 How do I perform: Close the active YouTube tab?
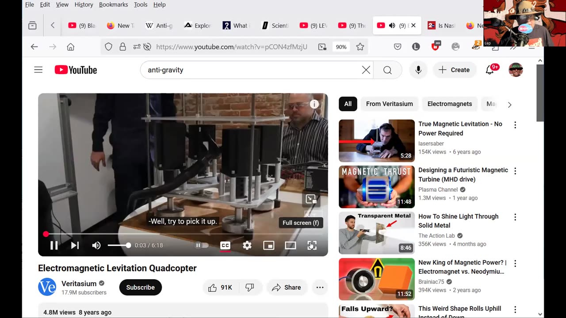point(413,26)
